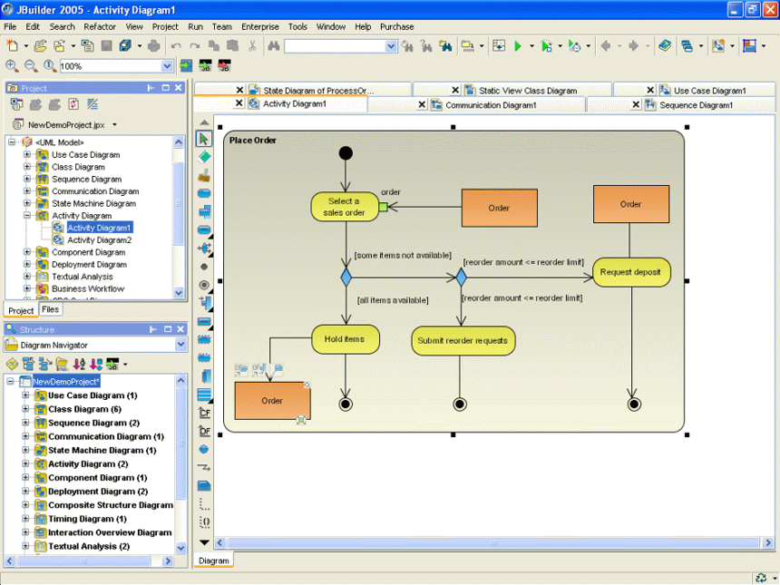Click the Refresh icon in Structure toolbar

pyautogui.click(x=12, y=364)
